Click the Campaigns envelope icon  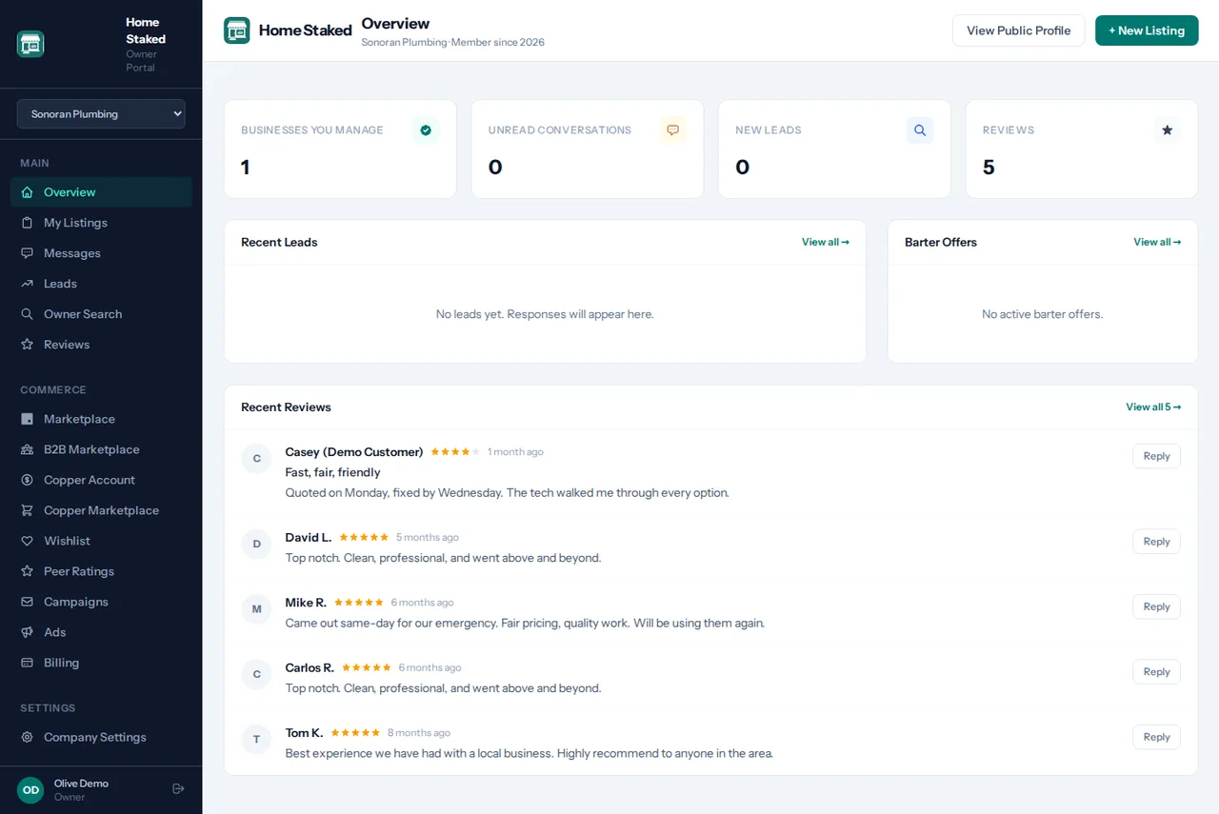(27, 602)
